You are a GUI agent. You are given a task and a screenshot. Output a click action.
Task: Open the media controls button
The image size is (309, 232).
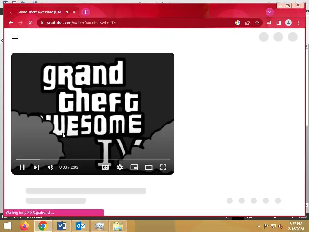coord(269,23)
